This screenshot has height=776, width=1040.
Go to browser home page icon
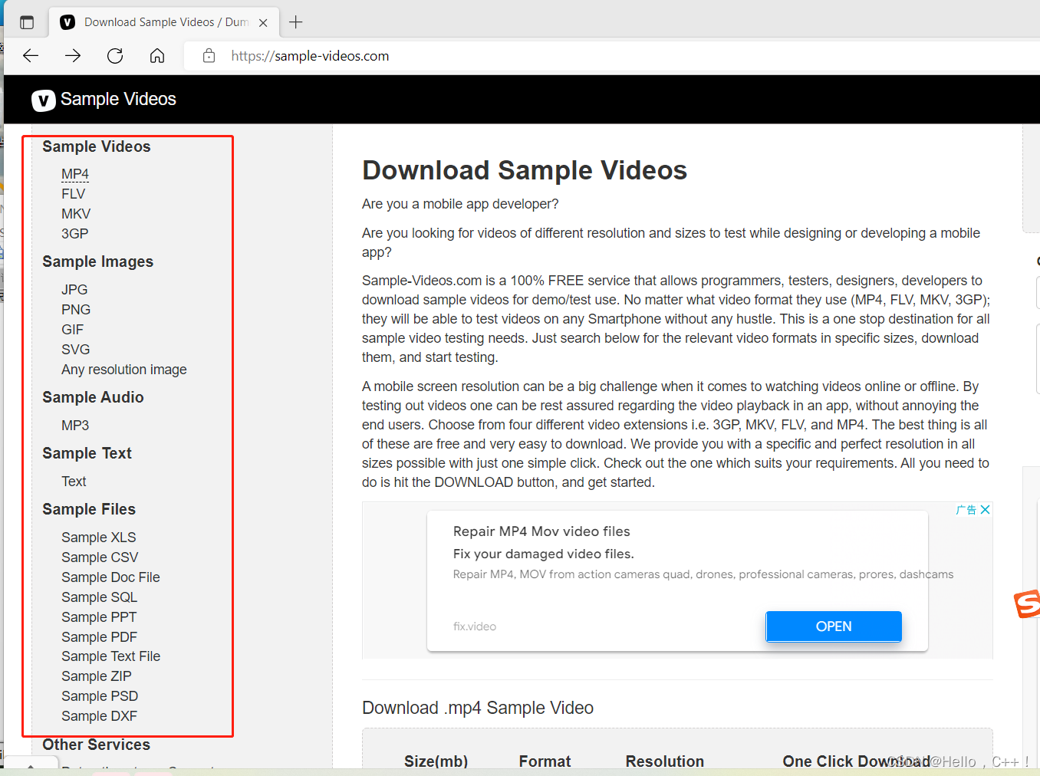[157, 55]
